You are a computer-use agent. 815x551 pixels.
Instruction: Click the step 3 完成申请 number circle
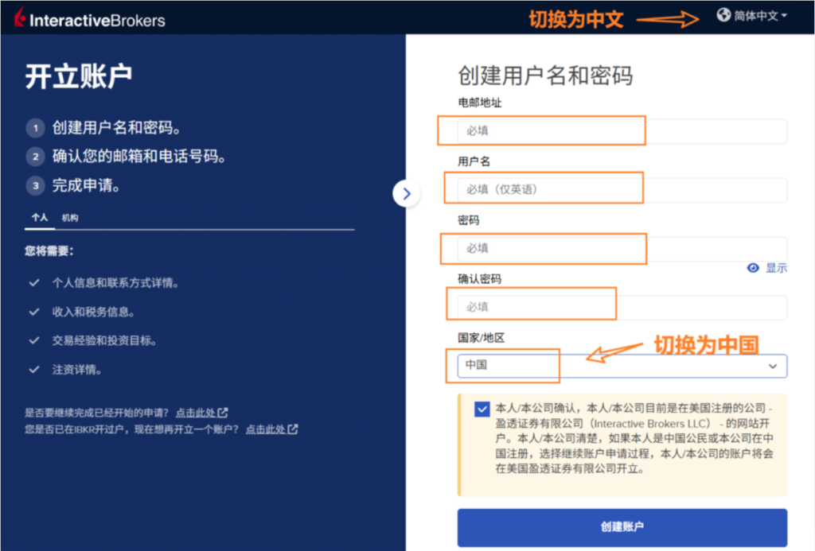pos(35,186)
